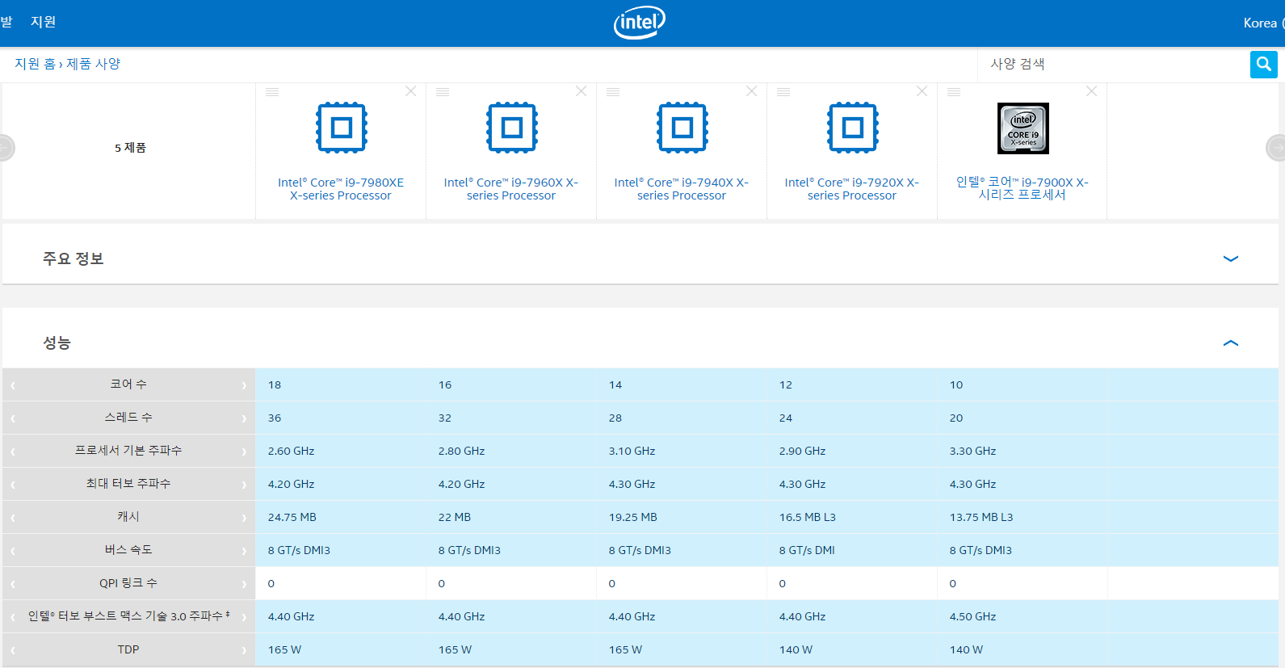Click the drag handle on the i9-7920X card

[783, 92]
